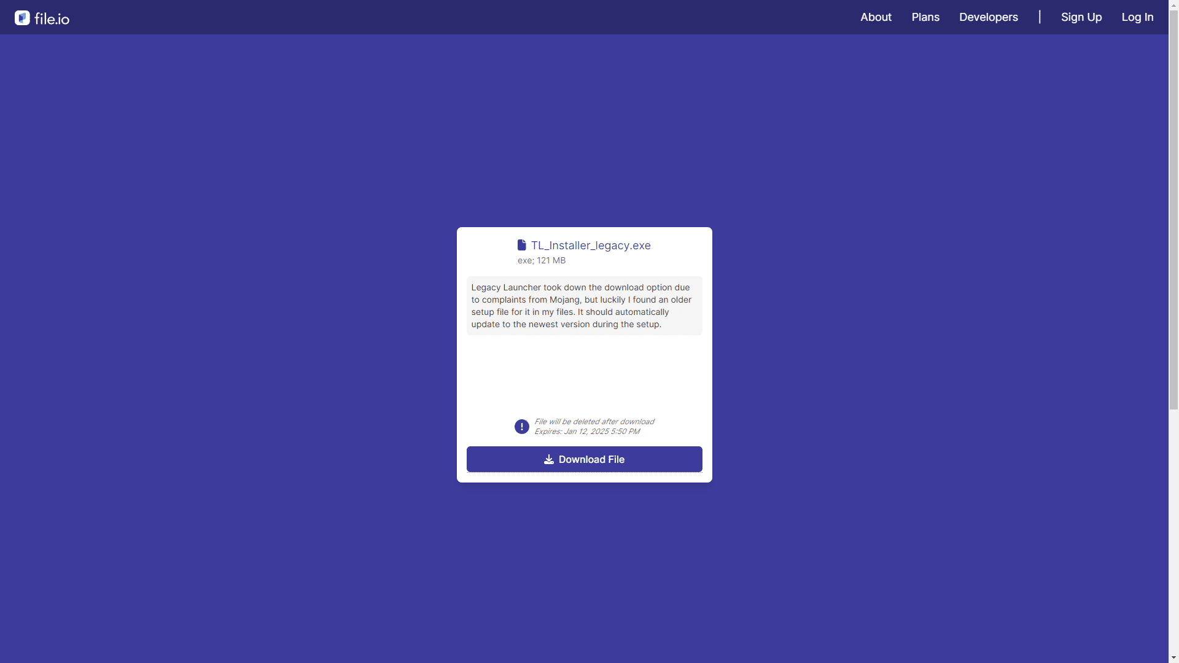
Task: Click the document icon beside TL_Installer_legacy.exe
Action: (522, 245)
